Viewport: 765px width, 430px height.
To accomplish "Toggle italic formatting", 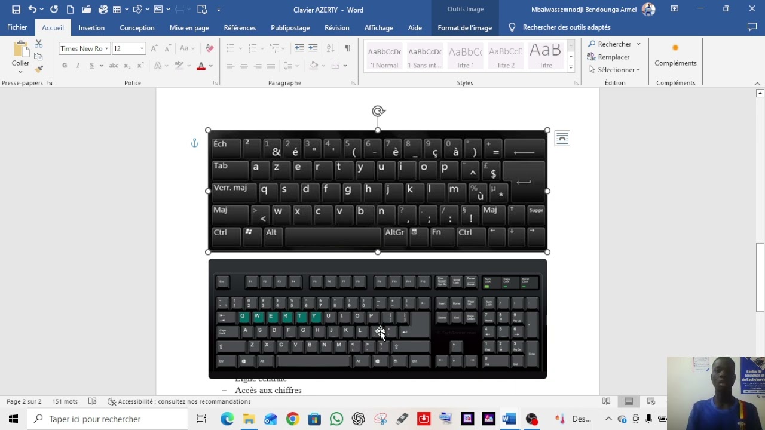I will tap(78, 66).
